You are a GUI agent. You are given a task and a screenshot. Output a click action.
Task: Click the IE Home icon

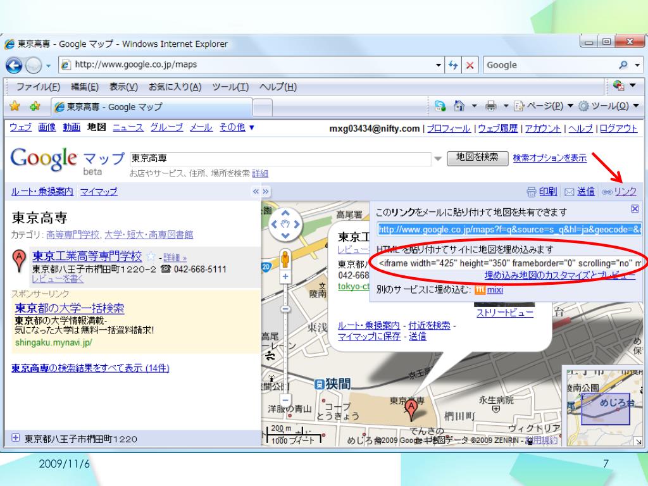tap(458, 106)
